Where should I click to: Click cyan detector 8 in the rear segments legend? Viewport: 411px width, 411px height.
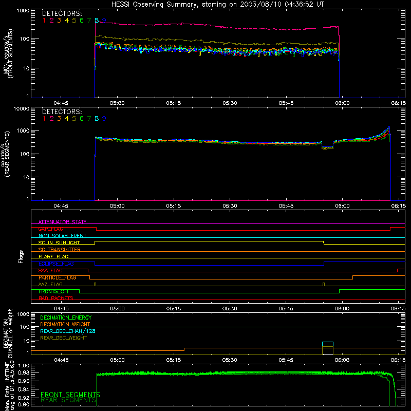[x=97, y=119]
